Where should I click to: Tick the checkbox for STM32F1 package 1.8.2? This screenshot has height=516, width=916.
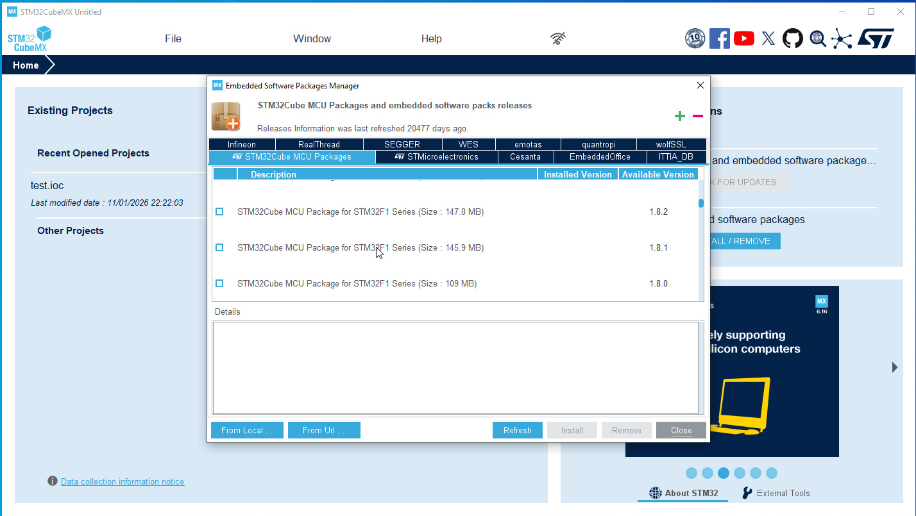[219, 212]
